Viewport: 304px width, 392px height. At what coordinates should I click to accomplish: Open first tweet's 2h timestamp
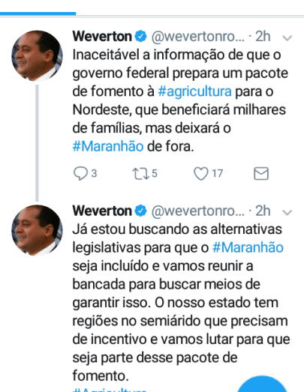(x=263, y=37)
